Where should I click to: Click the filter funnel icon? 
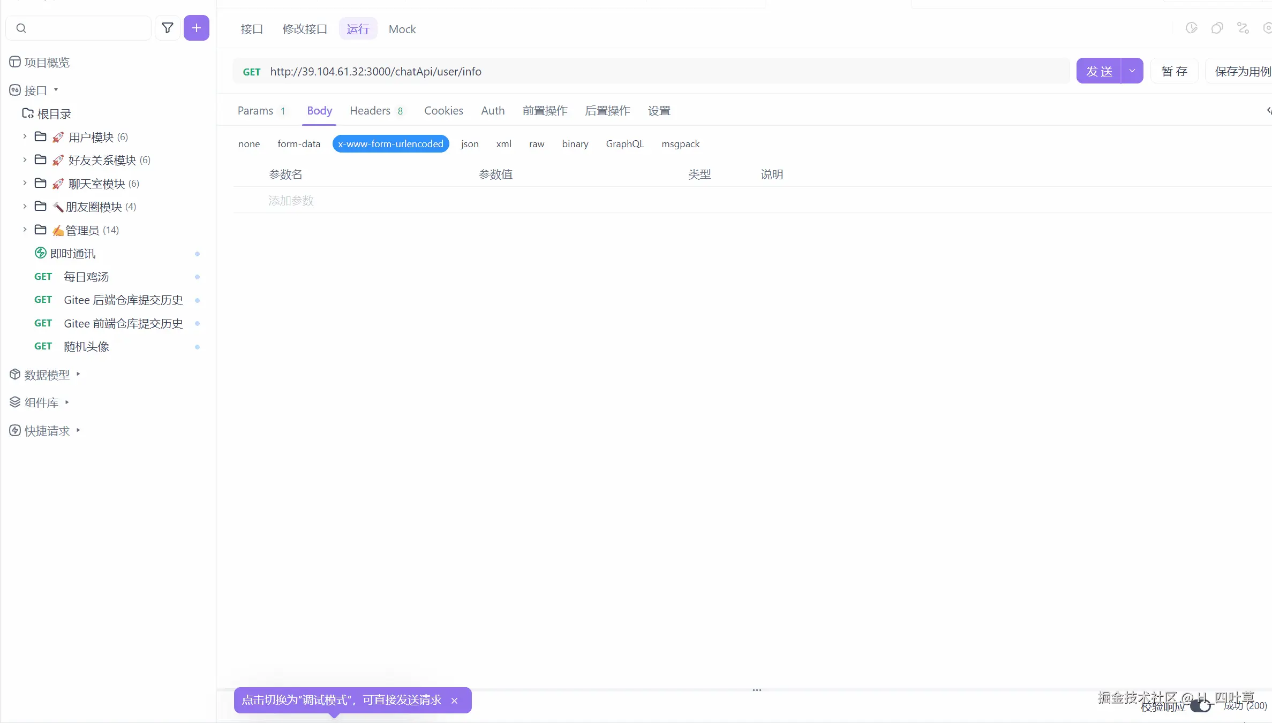point(168,28)
